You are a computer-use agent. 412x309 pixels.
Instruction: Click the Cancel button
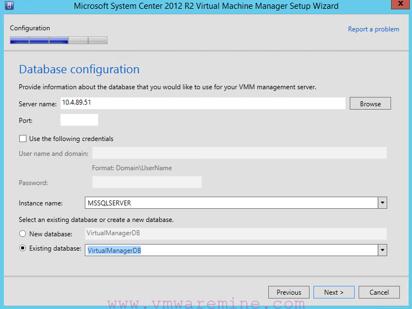(x=379, y=292)
